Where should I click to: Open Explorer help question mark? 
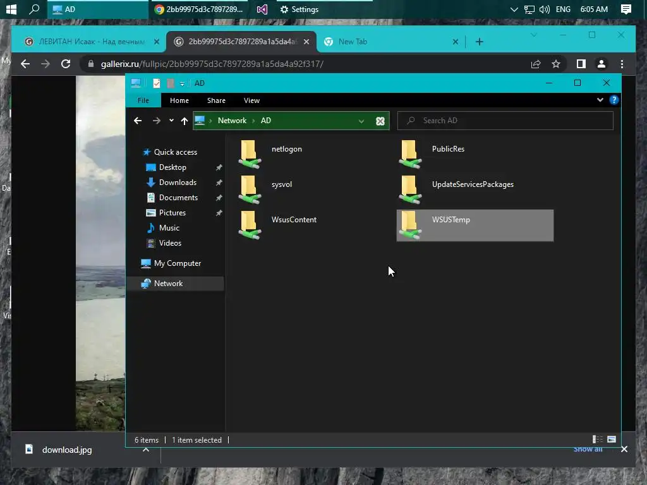(x=614, y=100)
